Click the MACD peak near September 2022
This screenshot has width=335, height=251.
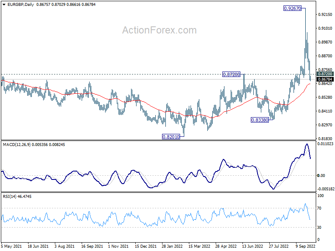(307, 144)
